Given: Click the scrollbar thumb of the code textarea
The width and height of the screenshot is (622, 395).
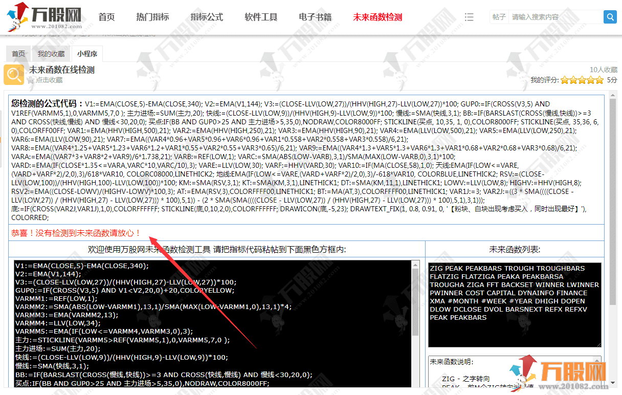Looking at the screenshot, I should (x=415, y=302).
